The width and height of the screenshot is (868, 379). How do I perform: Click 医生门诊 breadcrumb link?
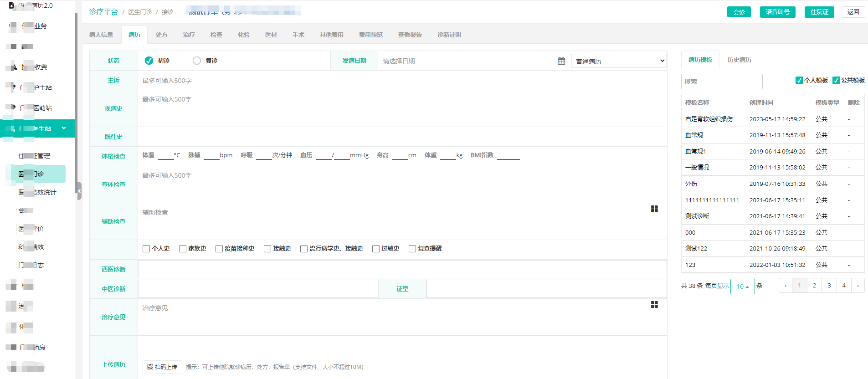pyautogui.click(x=140, y=12)
